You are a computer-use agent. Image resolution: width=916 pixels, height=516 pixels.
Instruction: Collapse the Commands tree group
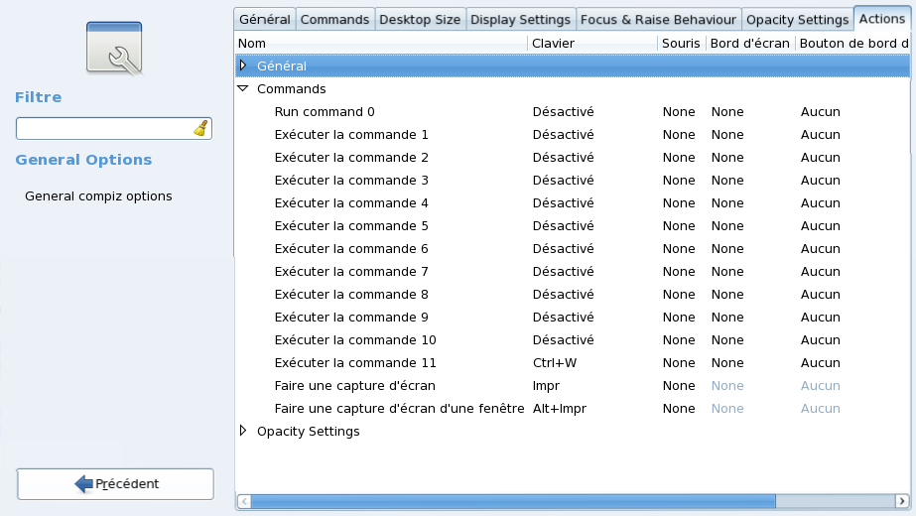pyautogui.click(x=243, y=88)
